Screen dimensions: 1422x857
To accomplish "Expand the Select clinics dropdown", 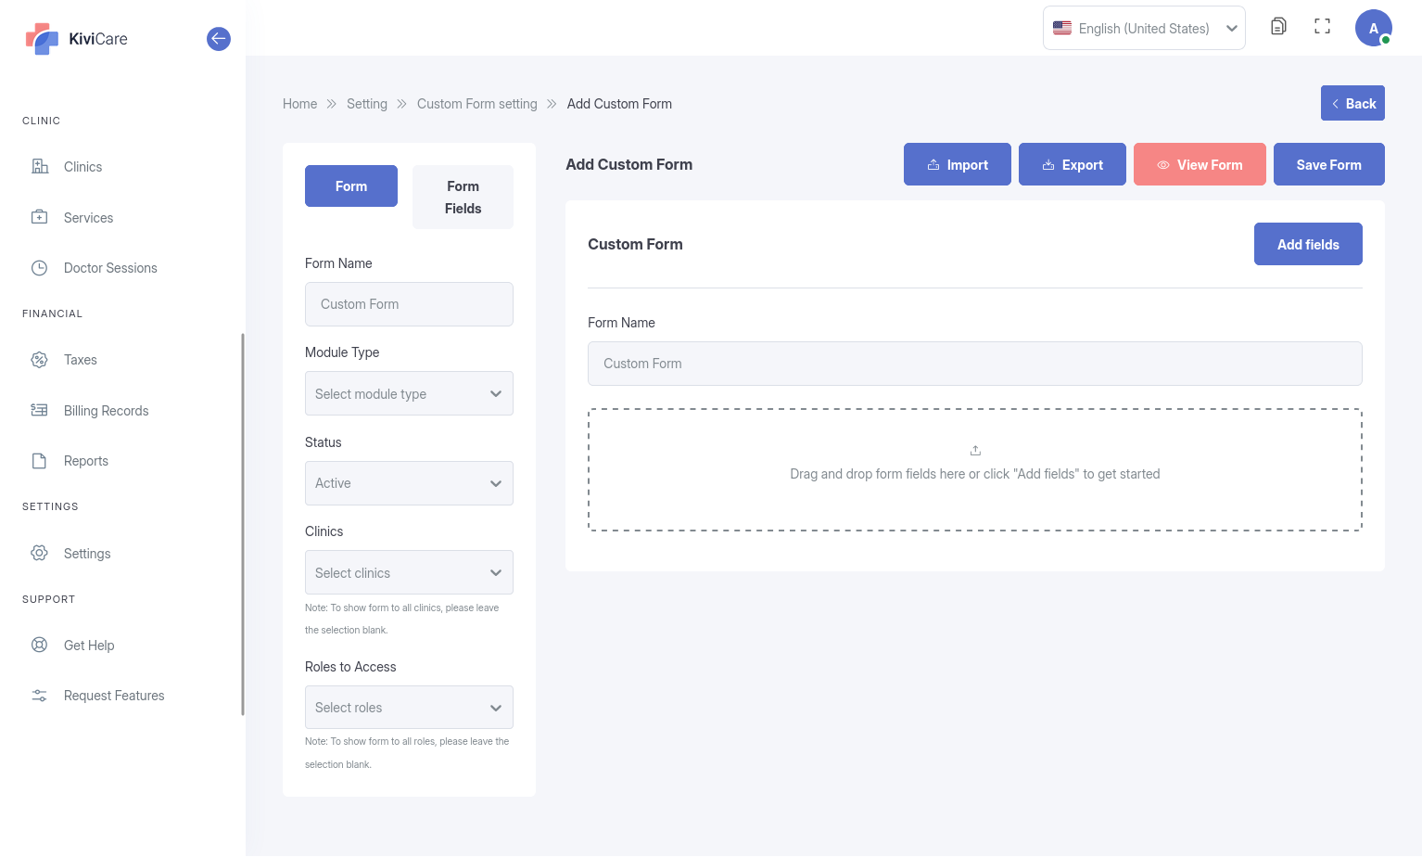I will pyautogui.click(x=409, y=573).
